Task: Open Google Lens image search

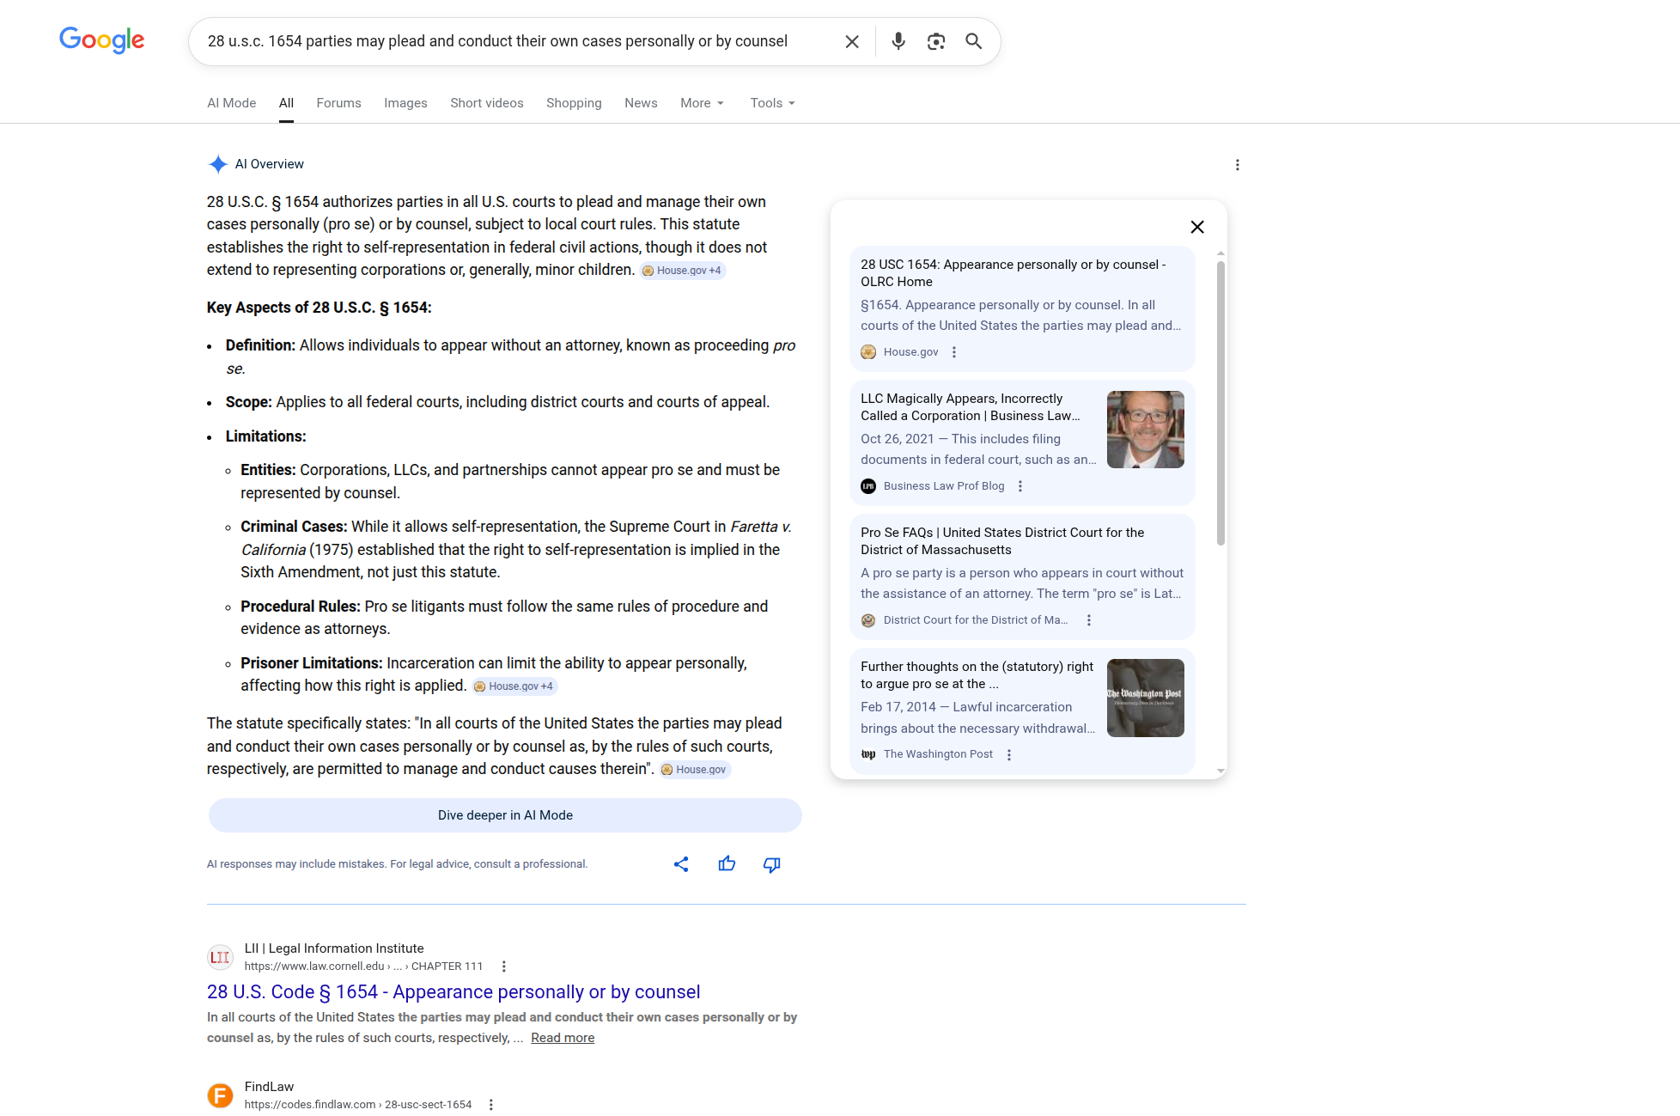Action: pyautogui.click(x=935, y=41)
